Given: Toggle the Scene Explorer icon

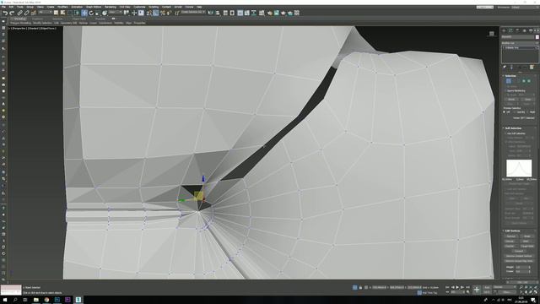Looking at the screenshot, I should (225, 13).
